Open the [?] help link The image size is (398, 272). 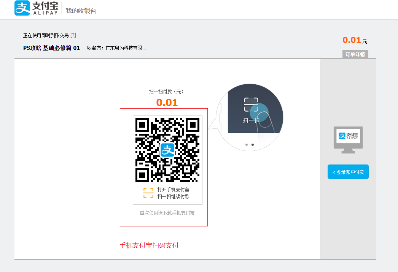pos(73,35)
